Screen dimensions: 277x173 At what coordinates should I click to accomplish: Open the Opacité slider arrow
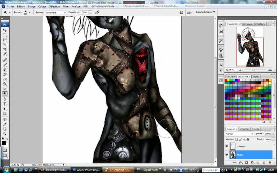pos(273,134)
